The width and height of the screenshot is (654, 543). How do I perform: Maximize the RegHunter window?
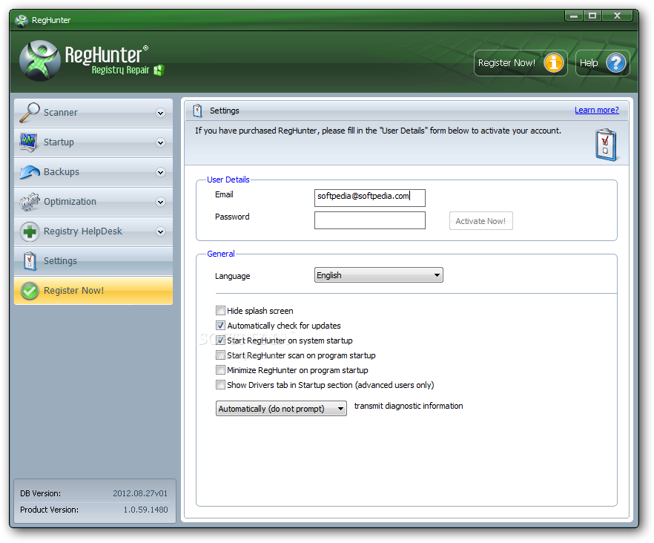592,16
